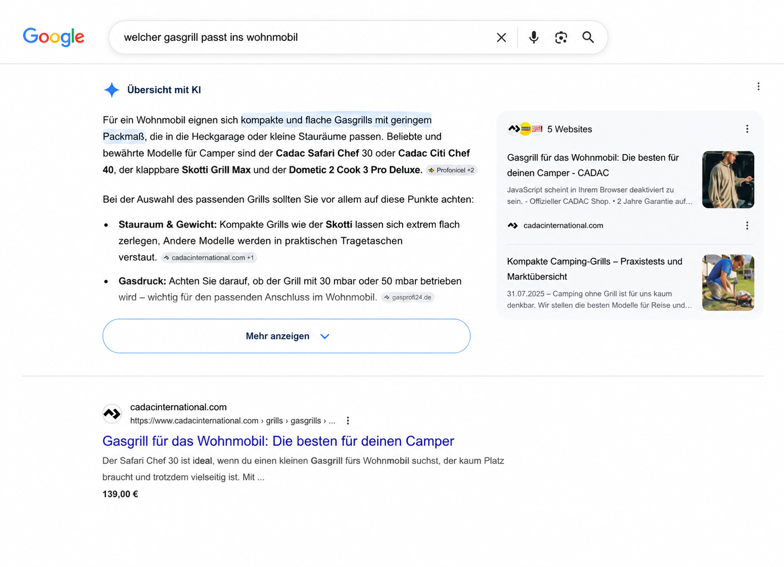Open more options for cadacinternational.com search result
This screenshot has height=567, width=784.
point(348,421)
